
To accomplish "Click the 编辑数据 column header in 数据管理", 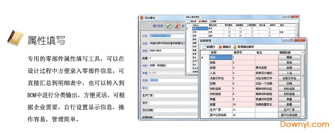I will [x=290, y=52].
